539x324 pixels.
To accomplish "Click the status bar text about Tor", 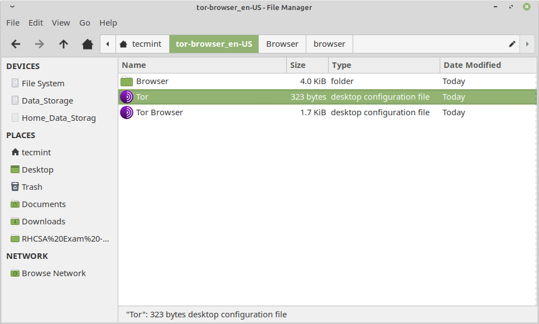I will [x=206, y=315].
